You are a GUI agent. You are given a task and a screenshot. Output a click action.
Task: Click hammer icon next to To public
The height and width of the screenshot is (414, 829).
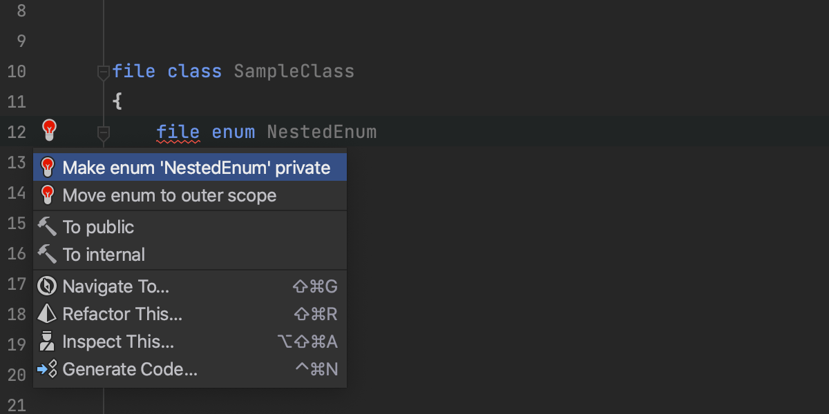point(47,227)
